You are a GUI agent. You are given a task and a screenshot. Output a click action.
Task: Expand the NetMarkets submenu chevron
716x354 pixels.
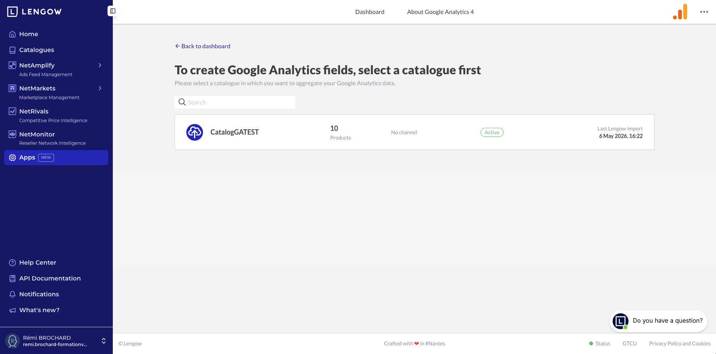[x=100, y=88]
